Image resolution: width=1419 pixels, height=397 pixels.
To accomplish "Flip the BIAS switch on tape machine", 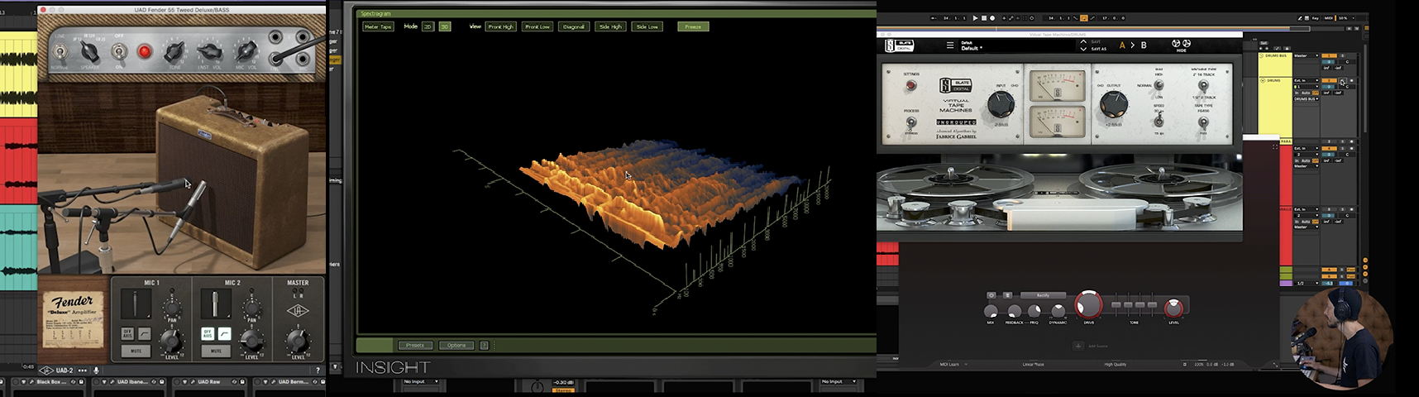I will 1159,85.
